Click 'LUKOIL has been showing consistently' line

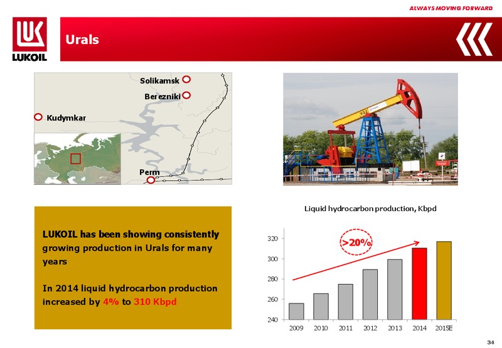pos(131,234)
